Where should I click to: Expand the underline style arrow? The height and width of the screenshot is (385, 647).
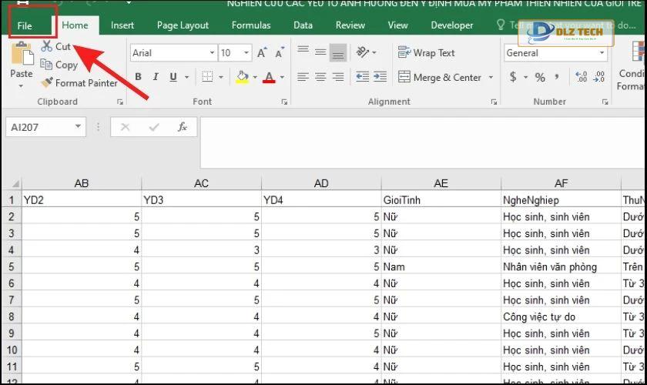click(x=186, y=77)
